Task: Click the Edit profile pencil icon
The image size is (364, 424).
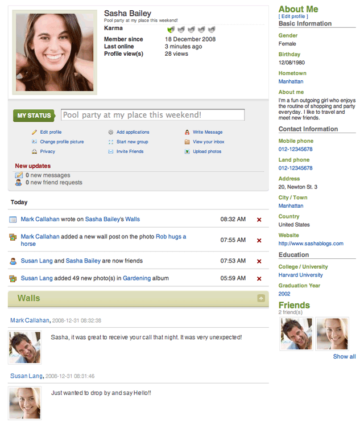Action: (34, 132)
